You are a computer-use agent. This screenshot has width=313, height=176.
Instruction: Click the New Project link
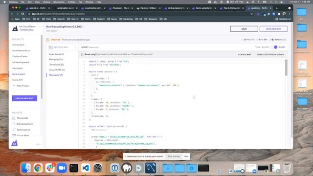(x=23, y=86)
